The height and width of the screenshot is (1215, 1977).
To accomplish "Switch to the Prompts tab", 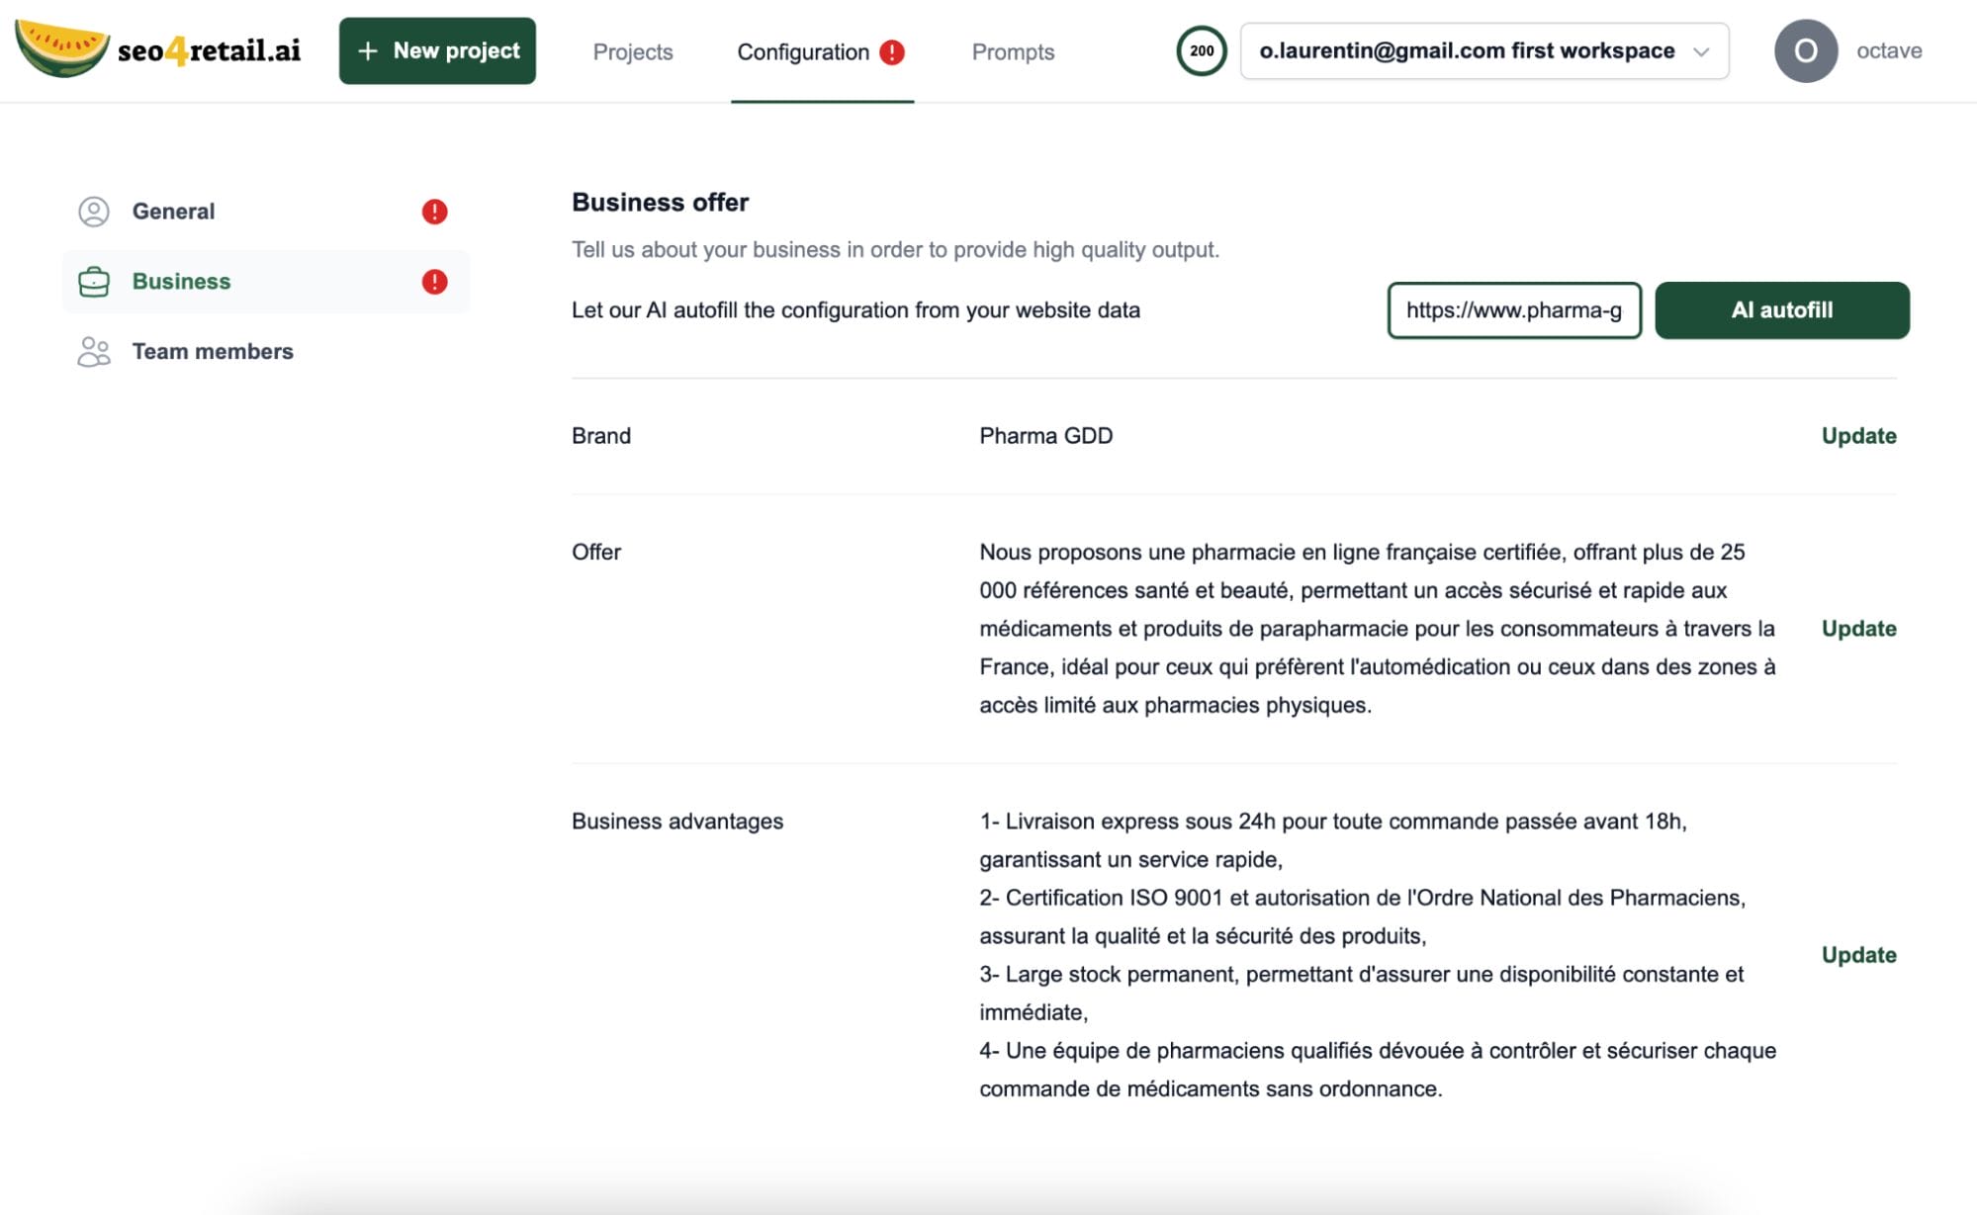I will 1013,51.
